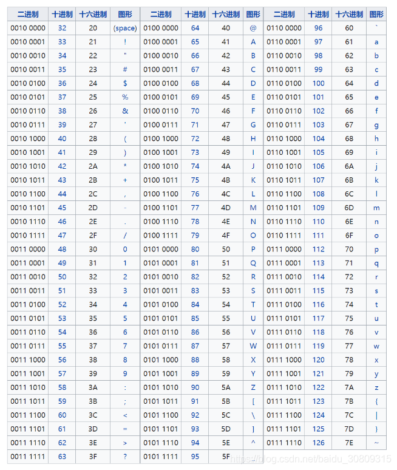Select the "$" dollar sign link
The width and height of the screenshot is (397, 470).
(125, 83)
